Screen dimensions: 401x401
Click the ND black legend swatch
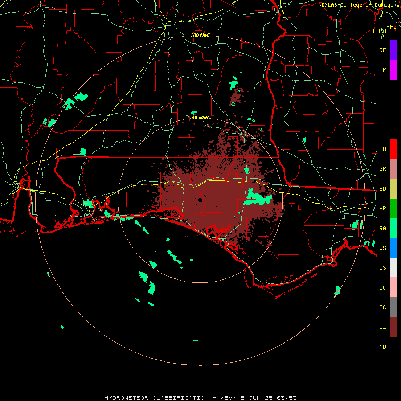(x=393, y=347)
